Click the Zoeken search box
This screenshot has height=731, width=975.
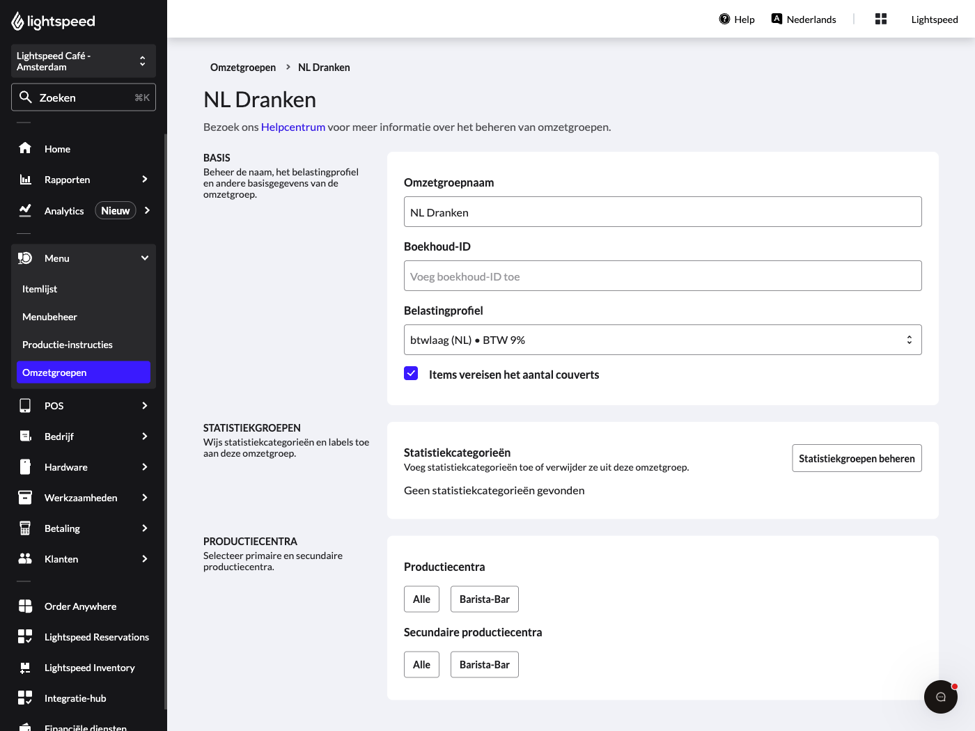[84, 97]
